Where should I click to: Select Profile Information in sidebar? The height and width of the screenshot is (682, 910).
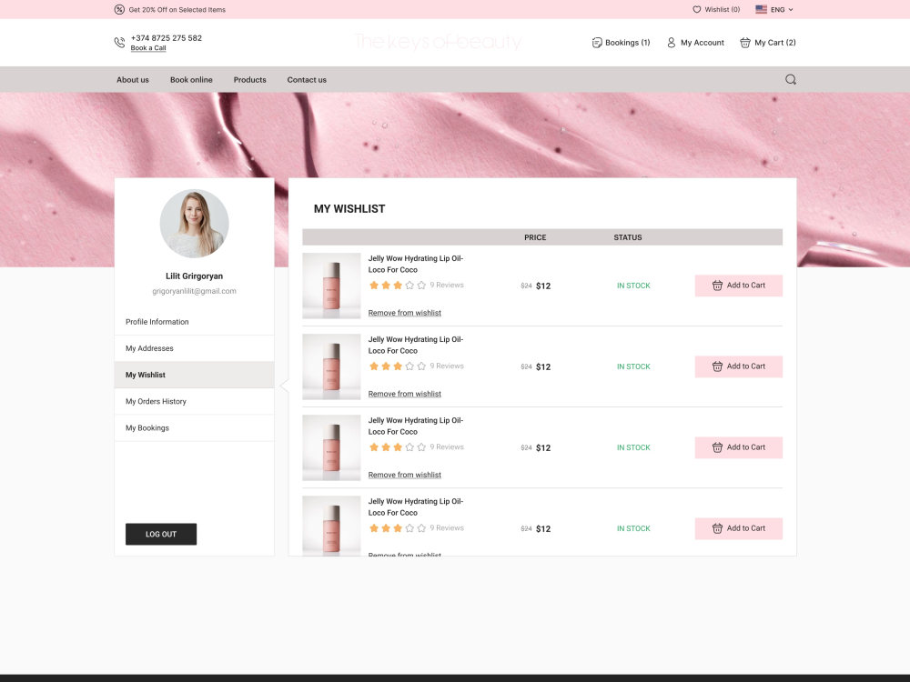coord(194,322)
